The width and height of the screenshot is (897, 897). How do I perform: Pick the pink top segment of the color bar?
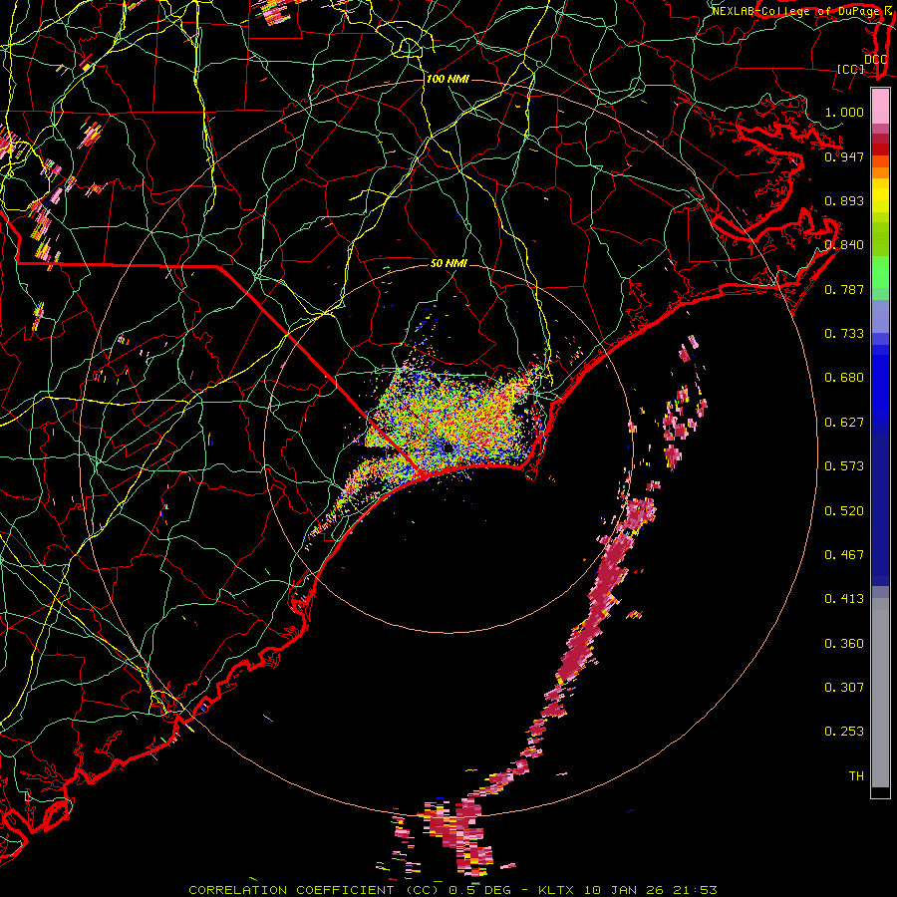[880, 106]
